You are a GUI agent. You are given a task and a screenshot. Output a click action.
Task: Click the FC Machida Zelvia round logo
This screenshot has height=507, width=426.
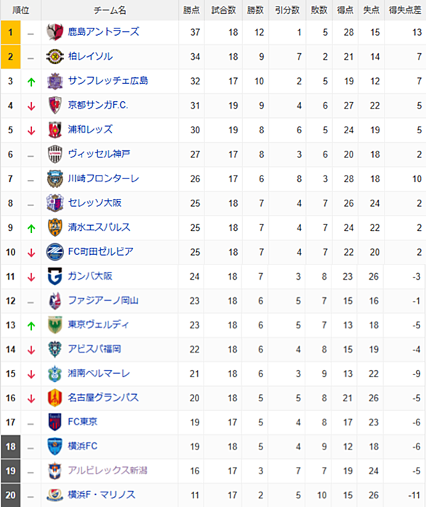tap(55, 252)
